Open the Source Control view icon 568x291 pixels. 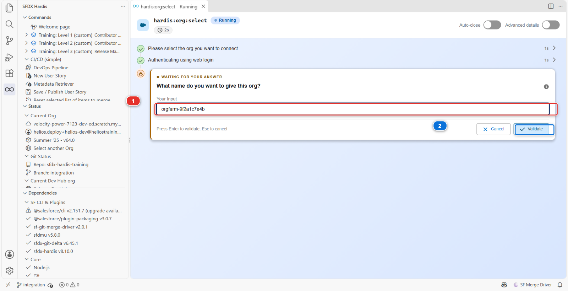pos(10,41)
